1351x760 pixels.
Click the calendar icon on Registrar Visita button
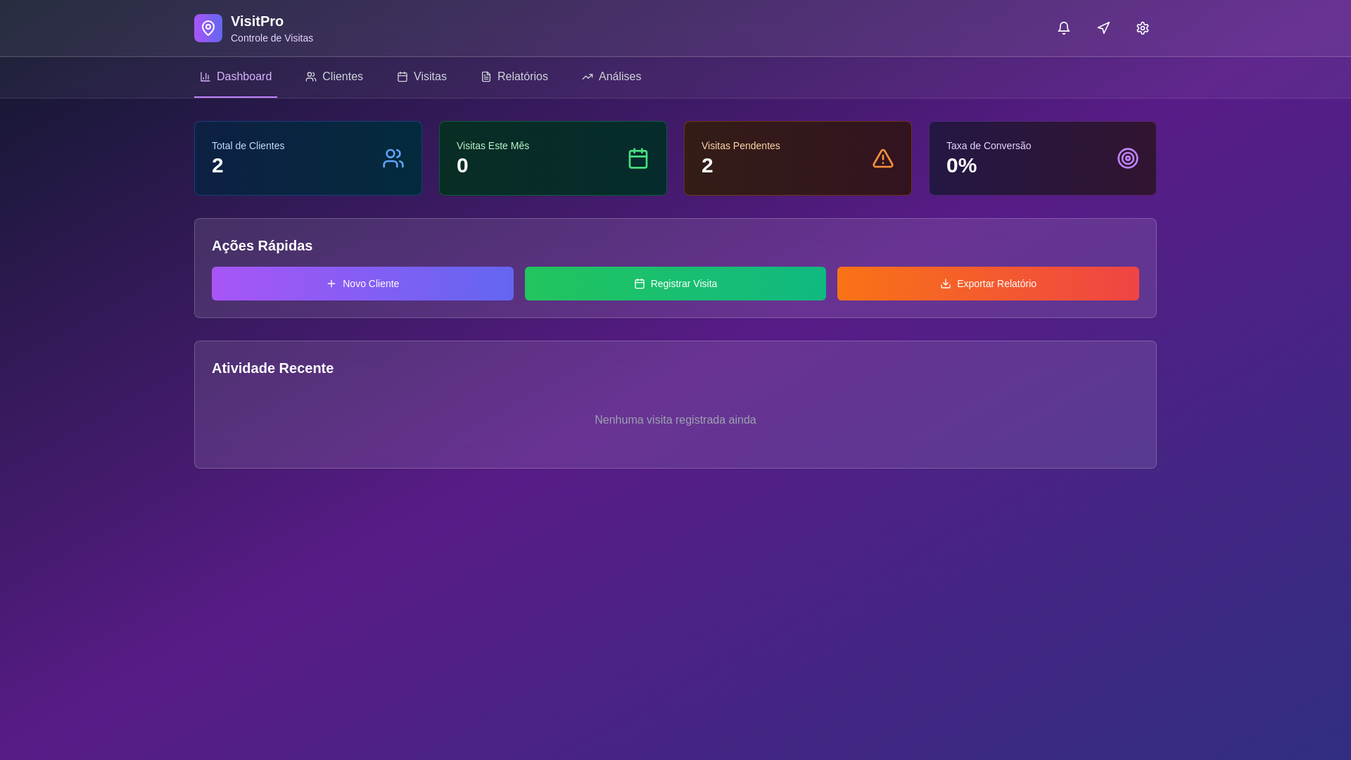pyautogui.click(x=640, y=284)
